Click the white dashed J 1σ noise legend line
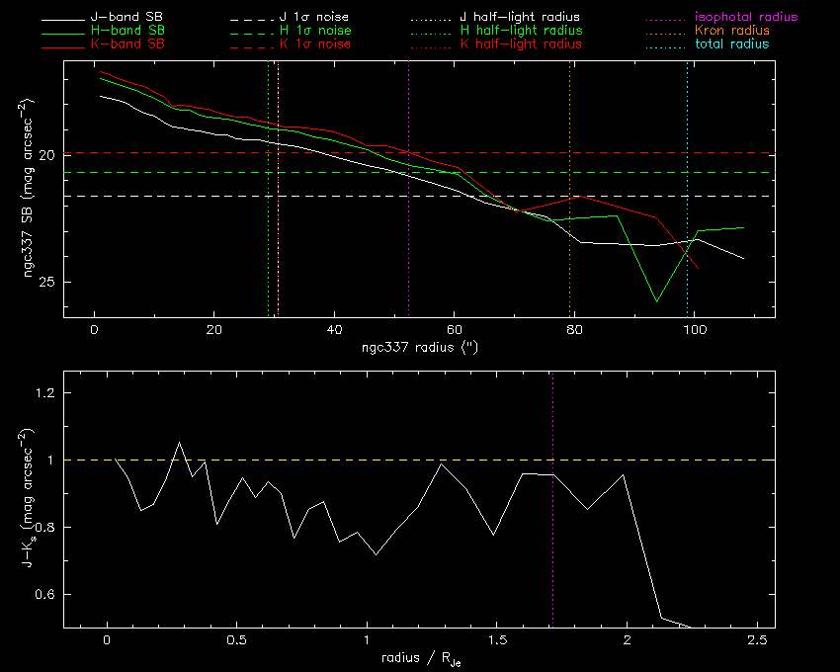This screenshot has height=672, width=840. 251,18
